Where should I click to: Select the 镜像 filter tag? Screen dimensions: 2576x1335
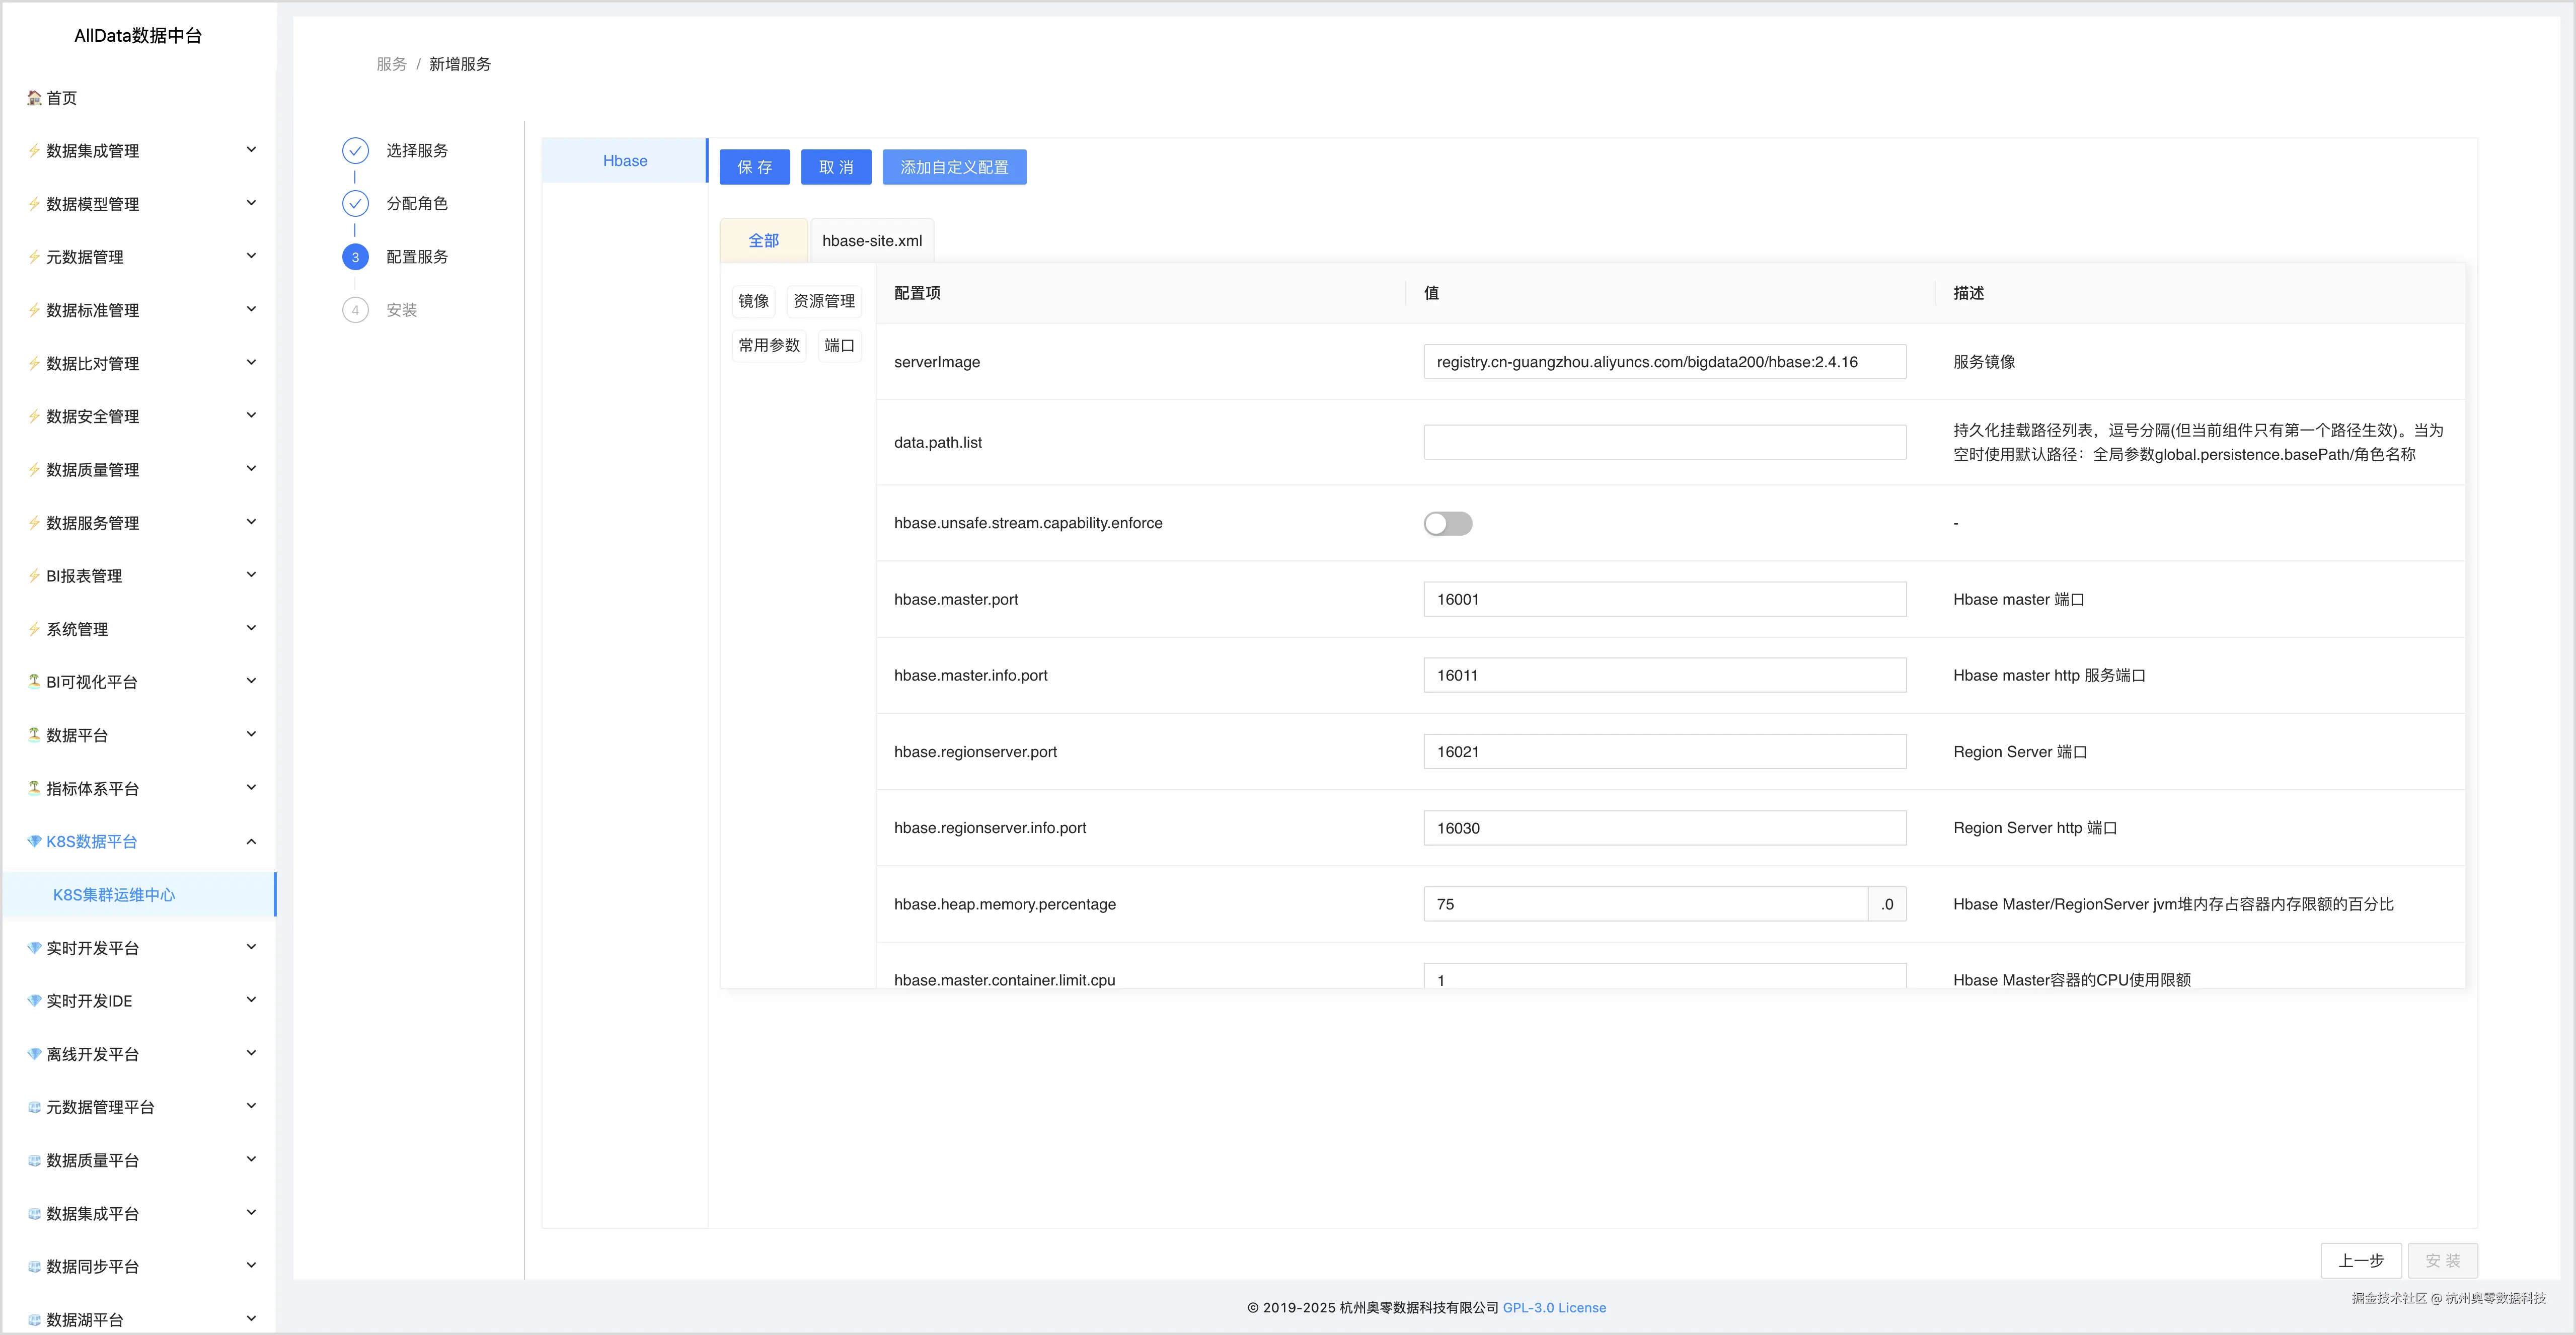(753, 301)
